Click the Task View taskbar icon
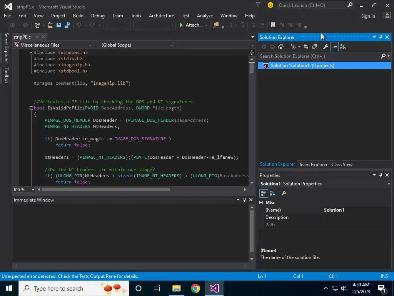The image size is (394, 296). (157, 288)
